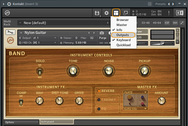Image resolution: width=188 pixels, height=126 pixels.
Task: Click the Presets label
Action: 160,4
